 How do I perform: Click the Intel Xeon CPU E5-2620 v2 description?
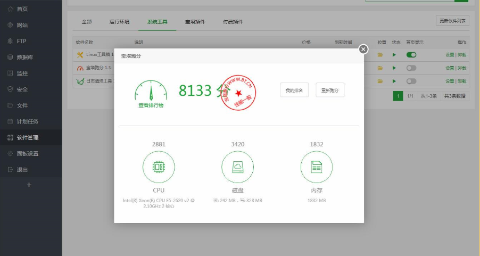point(159,203)
